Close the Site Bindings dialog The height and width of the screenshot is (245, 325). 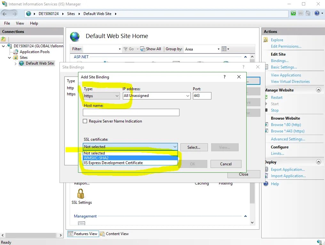coord(258,67)
